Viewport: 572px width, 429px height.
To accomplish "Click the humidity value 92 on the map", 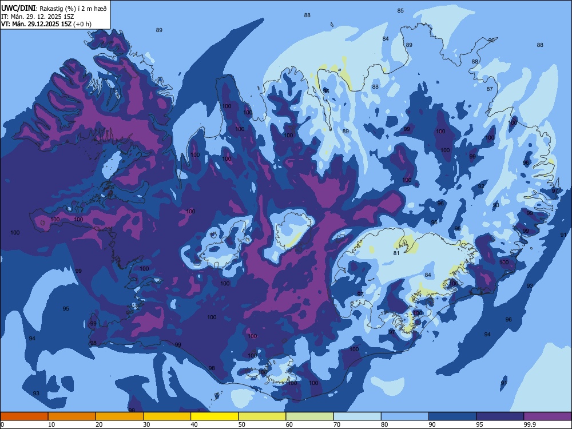I will pyautogui.click(x=481, y=186).
